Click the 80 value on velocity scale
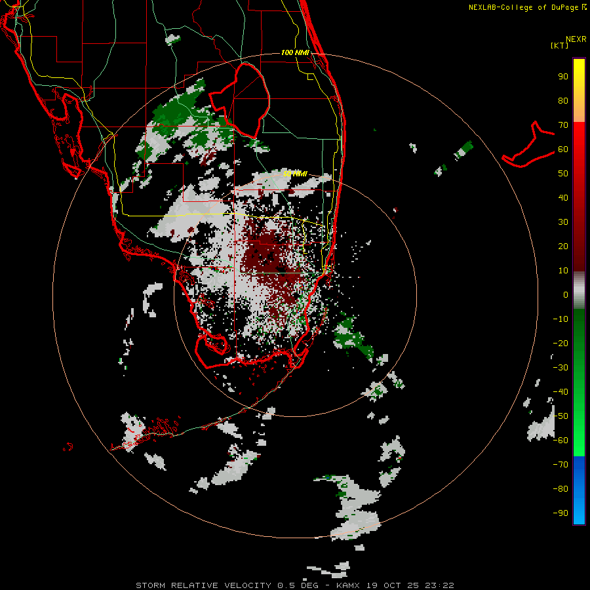 [x=563, y=100]
